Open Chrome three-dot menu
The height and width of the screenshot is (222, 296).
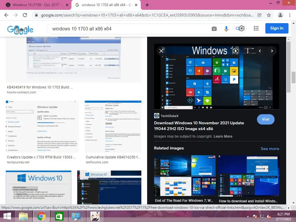290,15
